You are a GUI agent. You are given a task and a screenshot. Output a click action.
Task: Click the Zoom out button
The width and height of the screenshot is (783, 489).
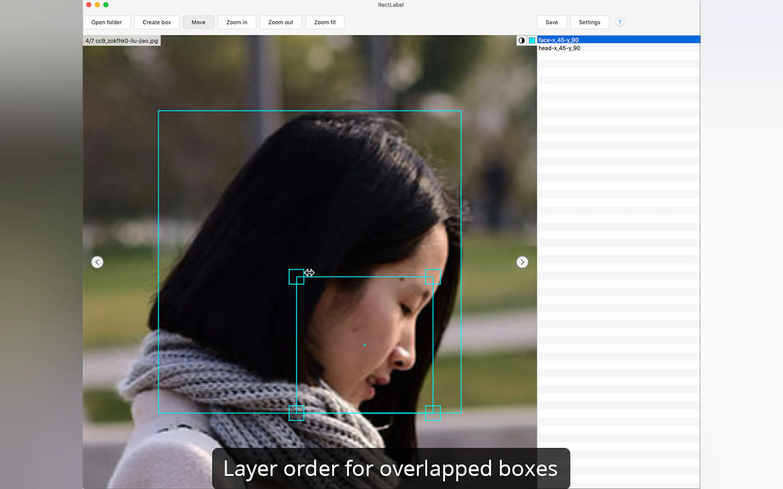[x=280, y=22]
